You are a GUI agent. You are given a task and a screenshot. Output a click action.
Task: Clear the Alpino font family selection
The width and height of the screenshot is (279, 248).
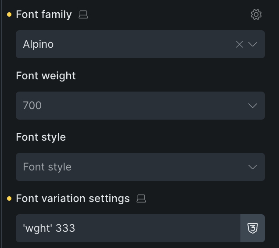pos(240,44)
